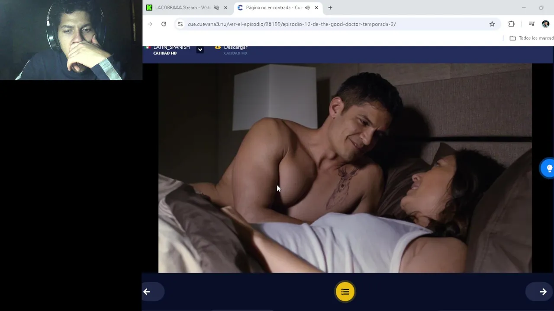554x311 pixels.
Task: Close the Página no encontrada tab
Action: 316,7
